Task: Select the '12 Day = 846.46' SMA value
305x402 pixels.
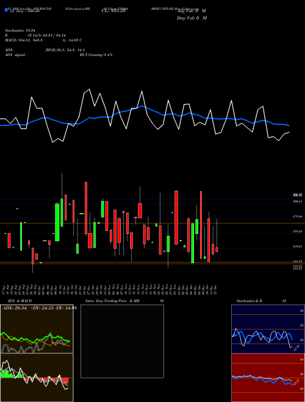Action: (x=24, y=11)
